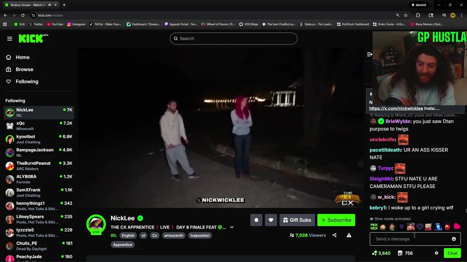The height and width of the screenshot is (262, 467).
Task: Reload the page
Action: (23, 15)
